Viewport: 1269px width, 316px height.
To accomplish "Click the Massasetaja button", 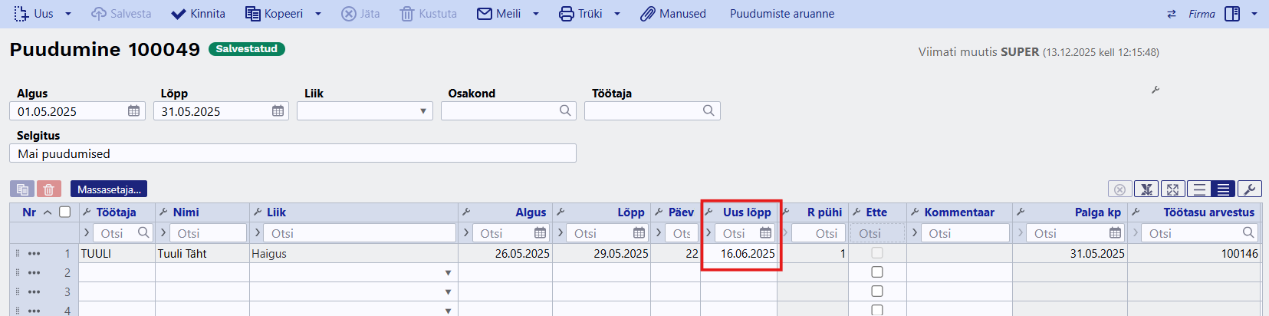I will pyautogui.click(x=109, y=189).
